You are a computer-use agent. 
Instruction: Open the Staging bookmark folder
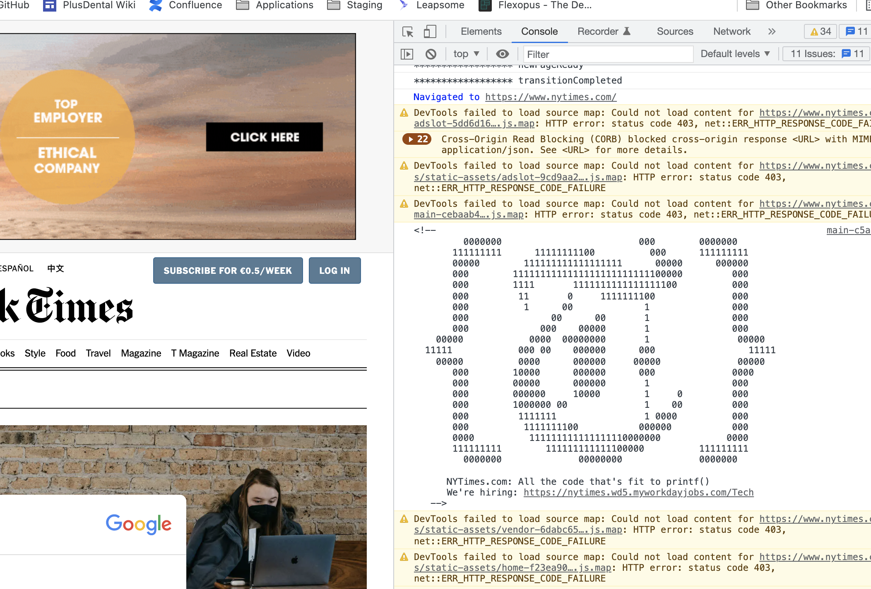355,5
